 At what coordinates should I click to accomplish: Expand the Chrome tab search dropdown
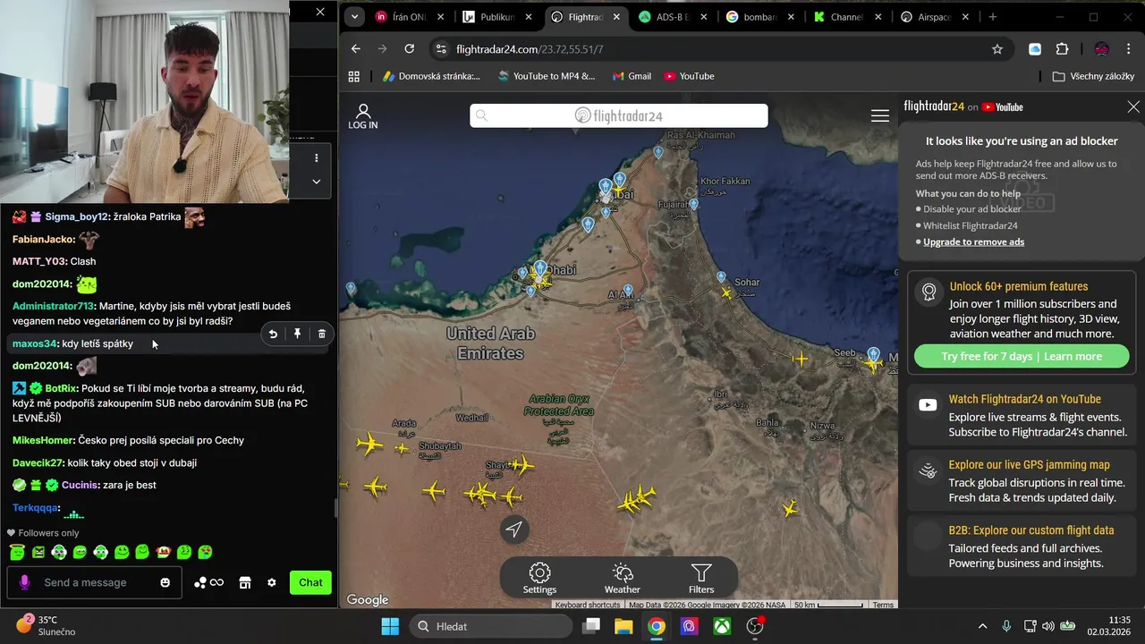point(355,17)
